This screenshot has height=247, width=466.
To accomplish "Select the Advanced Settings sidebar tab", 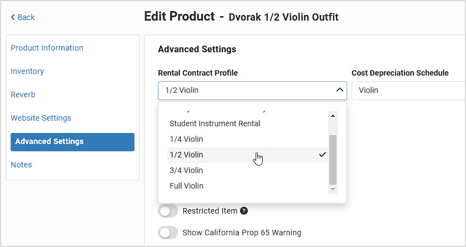I will 73,142.
